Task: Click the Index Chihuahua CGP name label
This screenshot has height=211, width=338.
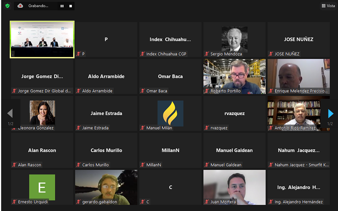Action: click(166, 54)
